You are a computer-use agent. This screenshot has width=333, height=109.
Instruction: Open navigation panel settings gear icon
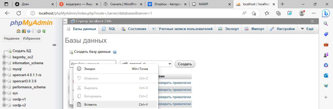tap(39, 31)
